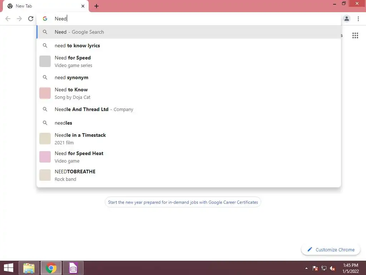Select the New Tab tab
Image resolution: width=366 pixels, height=275 pixels.
tap(45, 6)
